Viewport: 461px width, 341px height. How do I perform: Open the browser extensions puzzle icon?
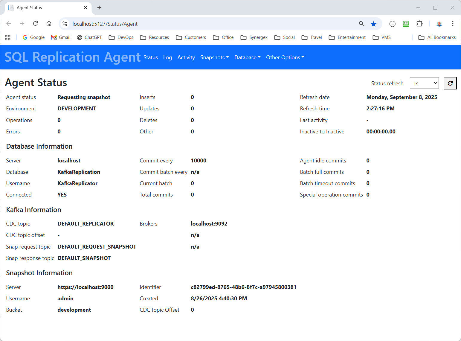419,24
